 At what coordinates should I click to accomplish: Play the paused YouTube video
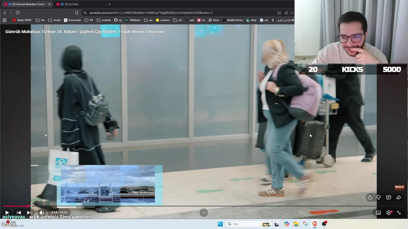(x=7, y=212)
